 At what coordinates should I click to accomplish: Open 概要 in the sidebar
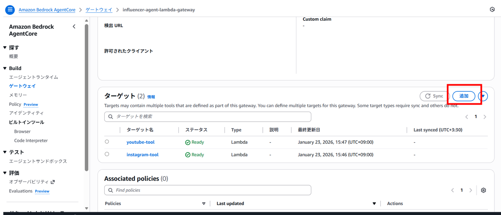point(14,56)
